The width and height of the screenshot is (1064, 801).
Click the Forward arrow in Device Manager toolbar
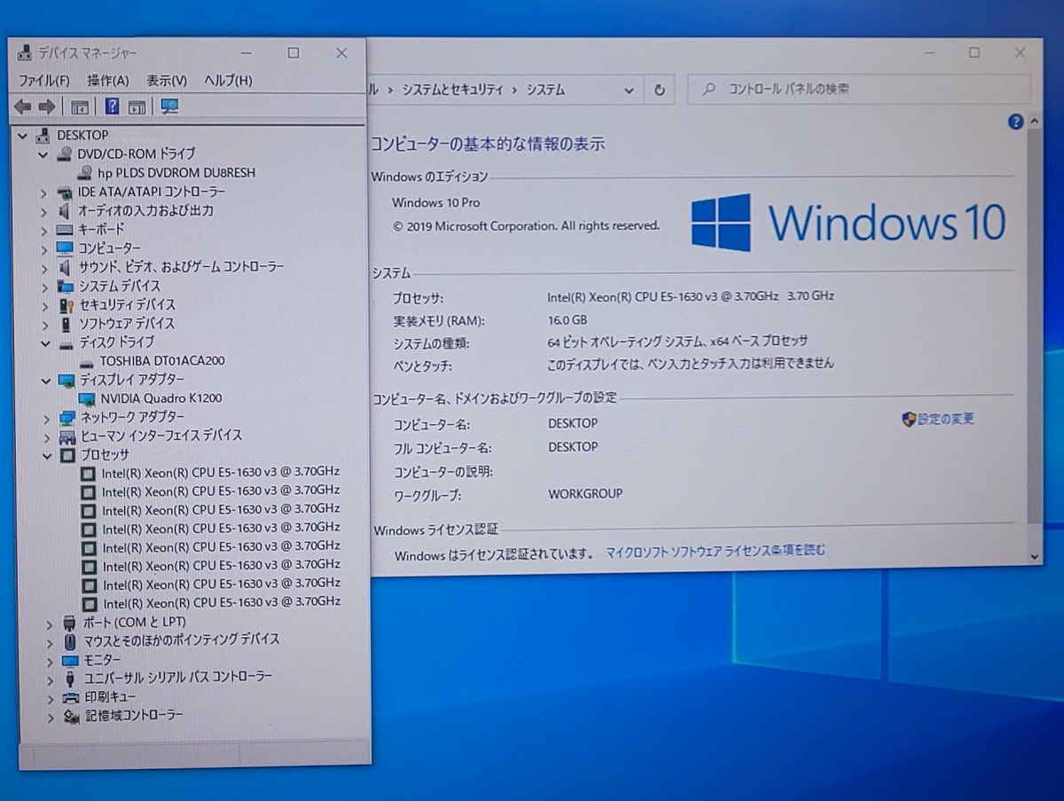[47, 106]
